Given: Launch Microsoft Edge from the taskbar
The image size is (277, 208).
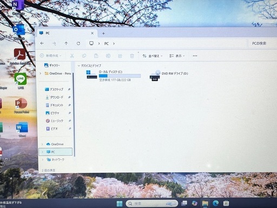Looking at the screenshot, I should tap(215, 204).
